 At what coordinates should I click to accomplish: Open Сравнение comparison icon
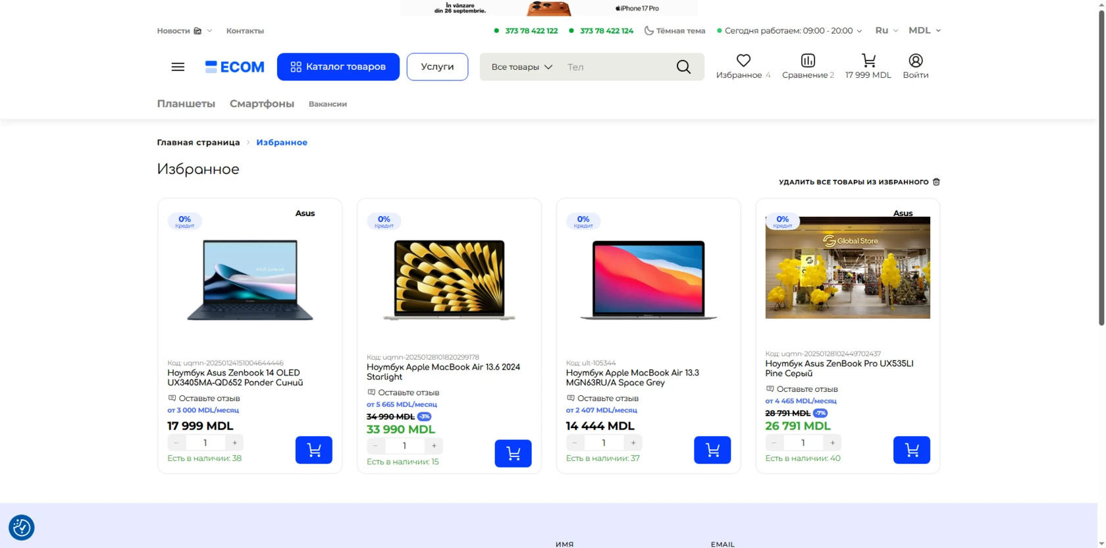tap(808, 61)
